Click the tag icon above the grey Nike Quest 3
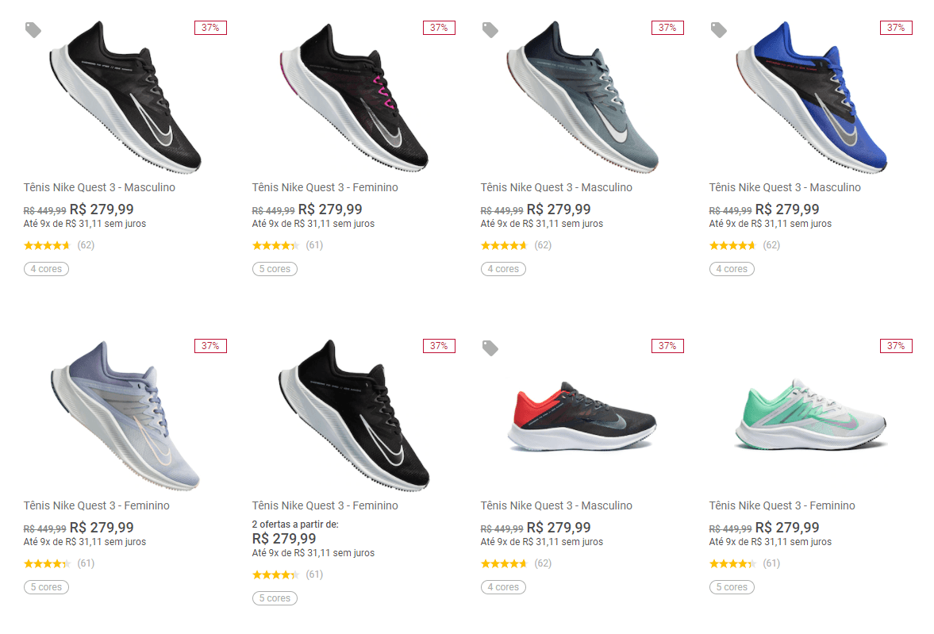The image size is (934, 634). click(x=490, y=30)
